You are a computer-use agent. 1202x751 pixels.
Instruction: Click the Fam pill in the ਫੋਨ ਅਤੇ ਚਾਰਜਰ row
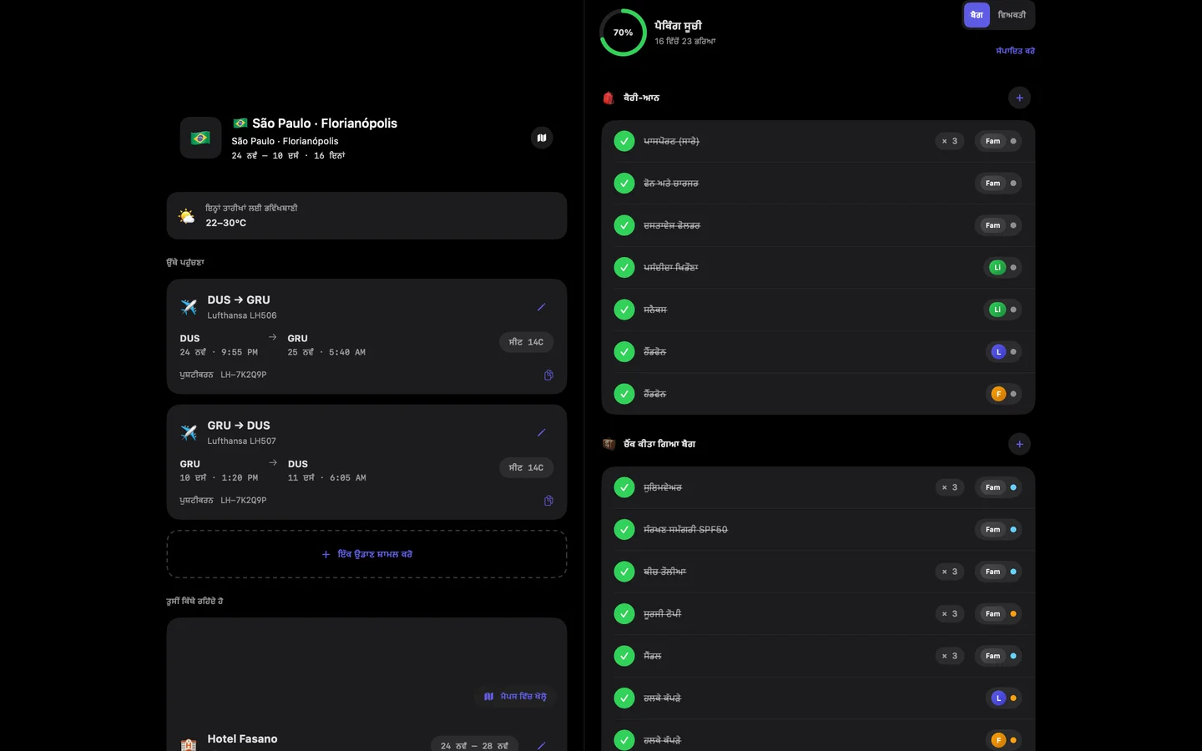tap(998, 183)
